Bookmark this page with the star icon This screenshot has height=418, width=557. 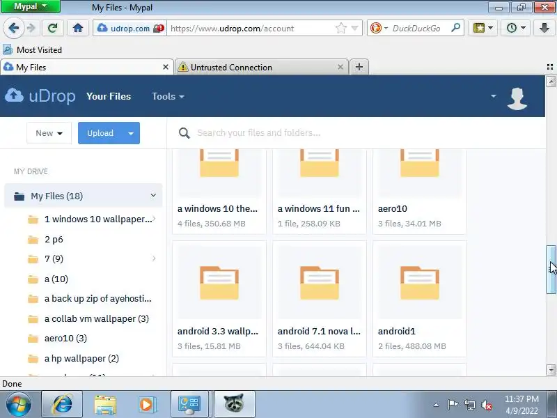340,28
